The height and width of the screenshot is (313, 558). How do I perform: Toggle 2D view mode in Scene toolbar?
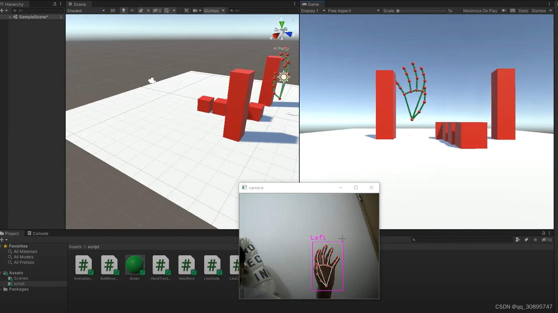tap(113, 10)
